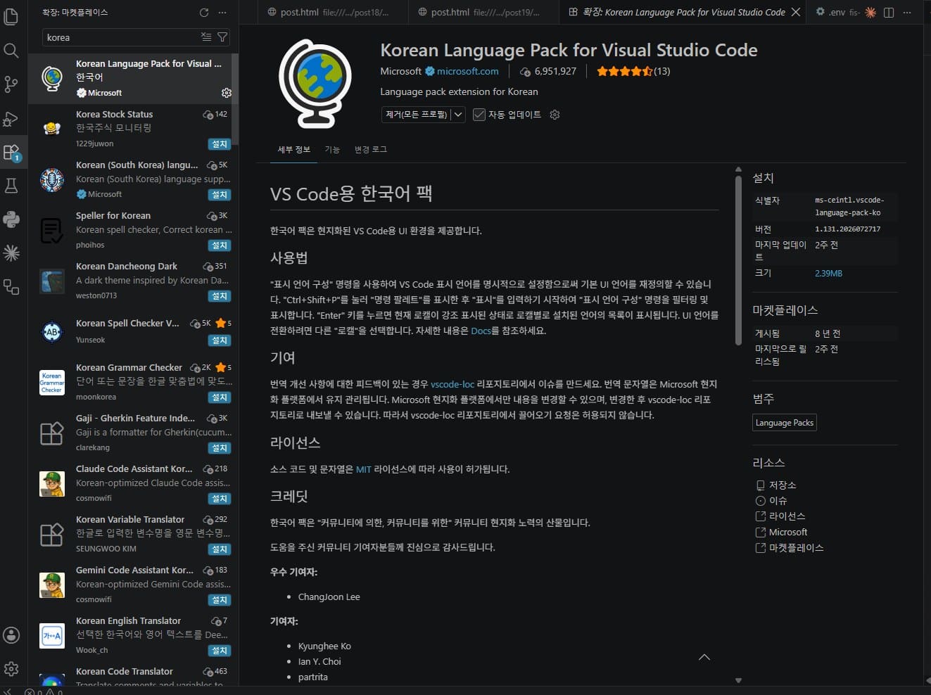The image size is (931, 695).
Task: Open the vscode-loc repository link
Action: [x=452, y=384]
